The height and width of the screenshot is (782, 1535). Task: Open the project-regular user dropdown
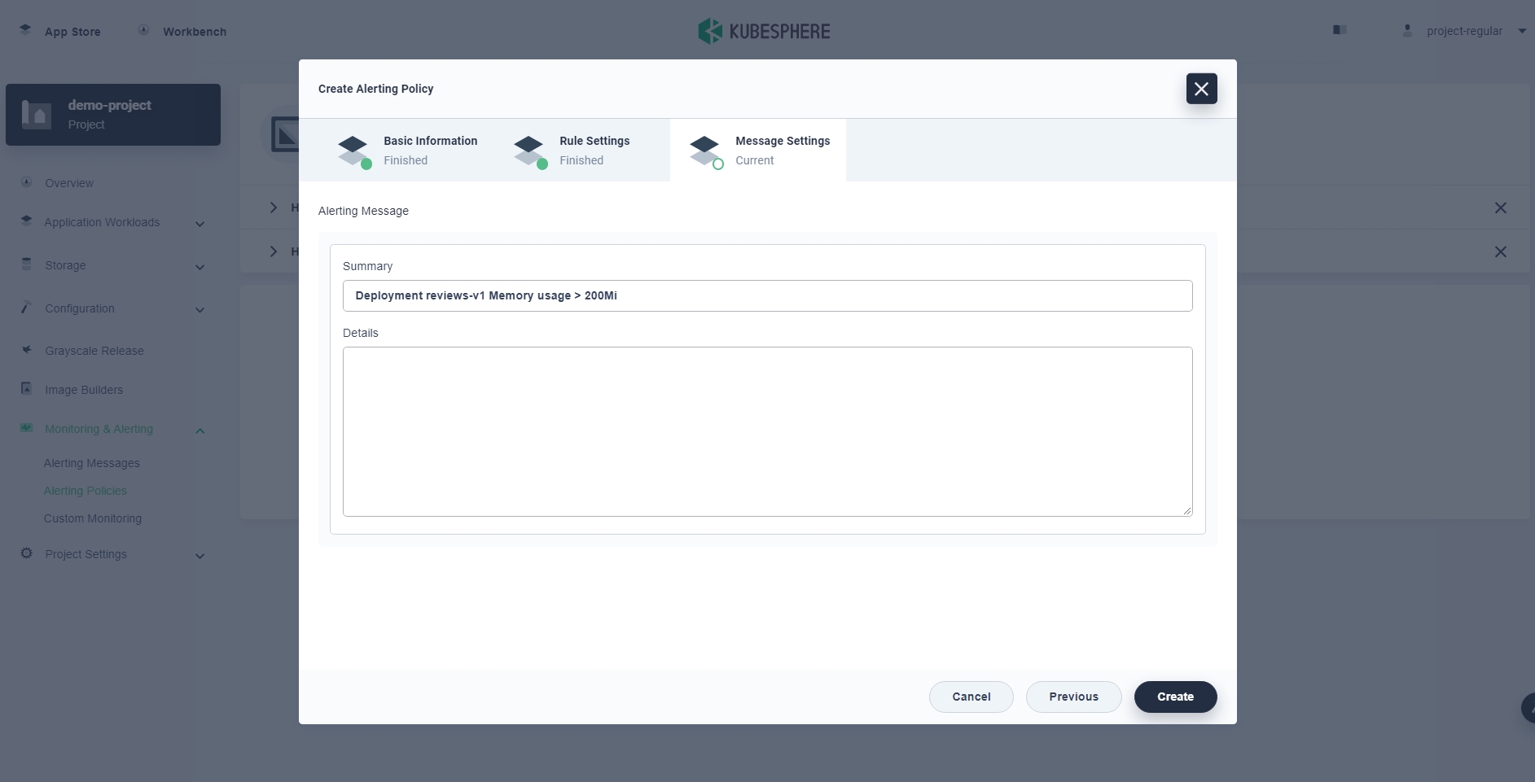click(x=1521, y=31)
